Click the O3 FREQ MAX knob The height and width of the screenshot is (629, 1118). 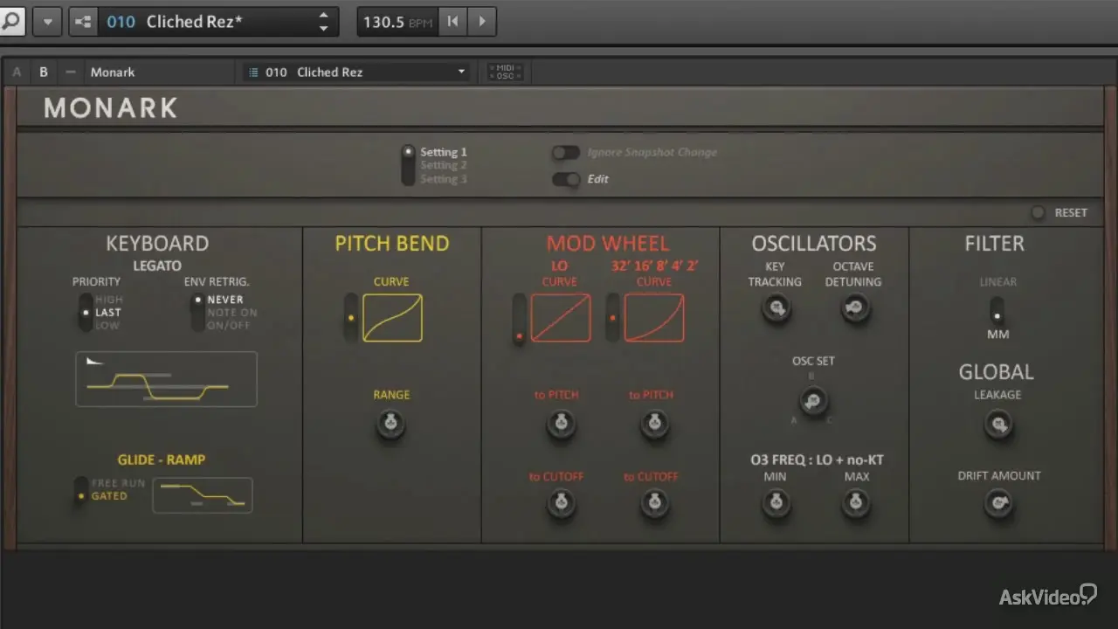point(856,503)
